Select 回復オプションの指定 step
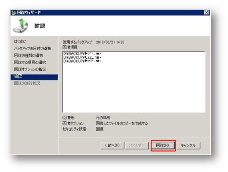The image size is (228, 172). (x=30, y=69)
